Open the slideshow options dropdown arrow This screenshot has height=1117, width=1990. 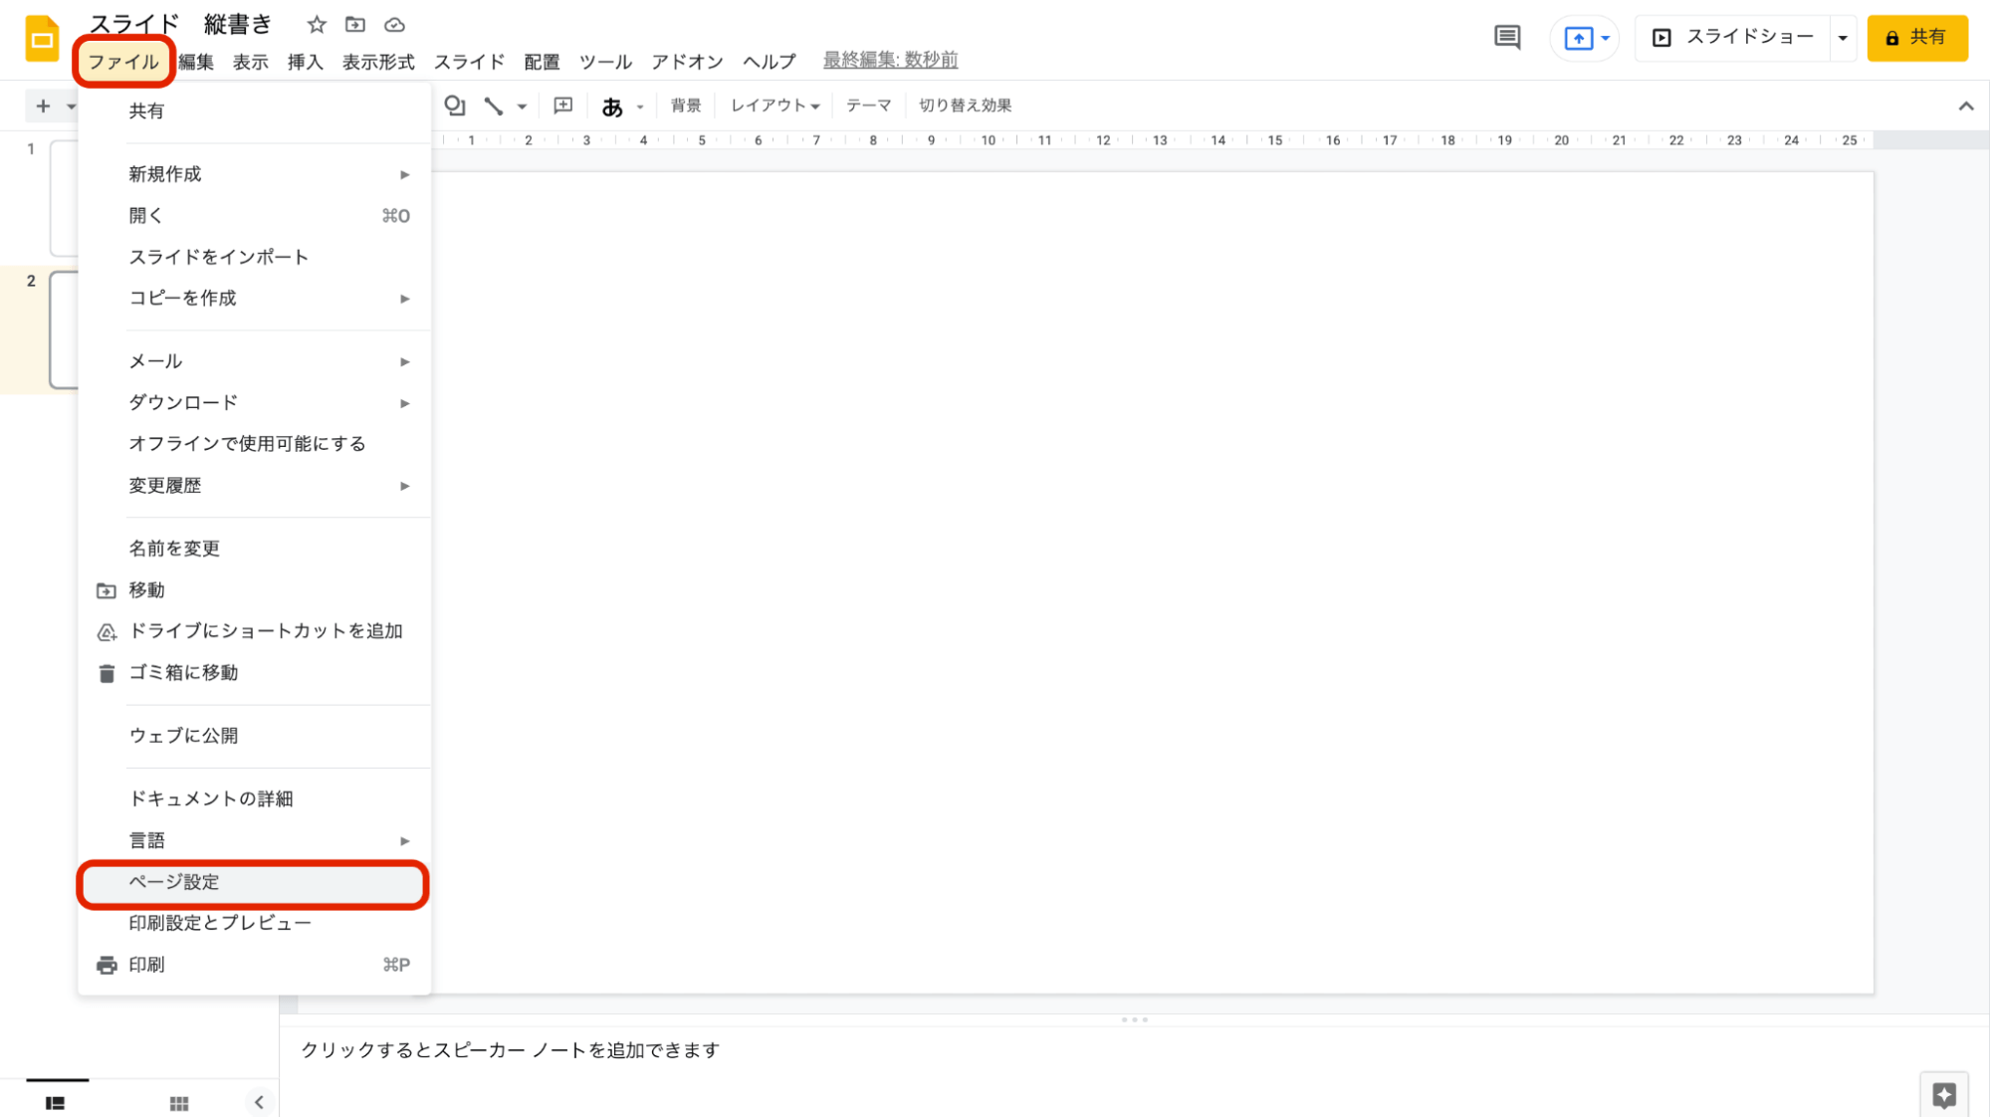(1843, 38)
